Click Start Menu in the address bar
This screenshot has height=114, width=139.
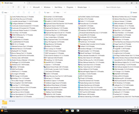[58, 7]
